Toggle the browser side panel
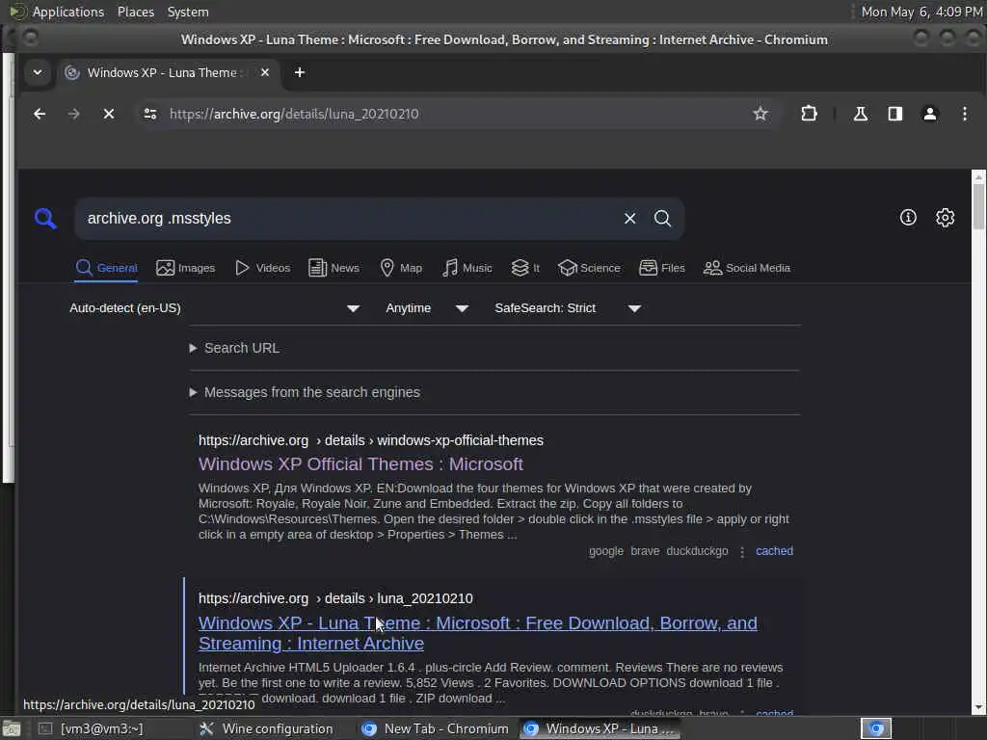 (895, 114)
